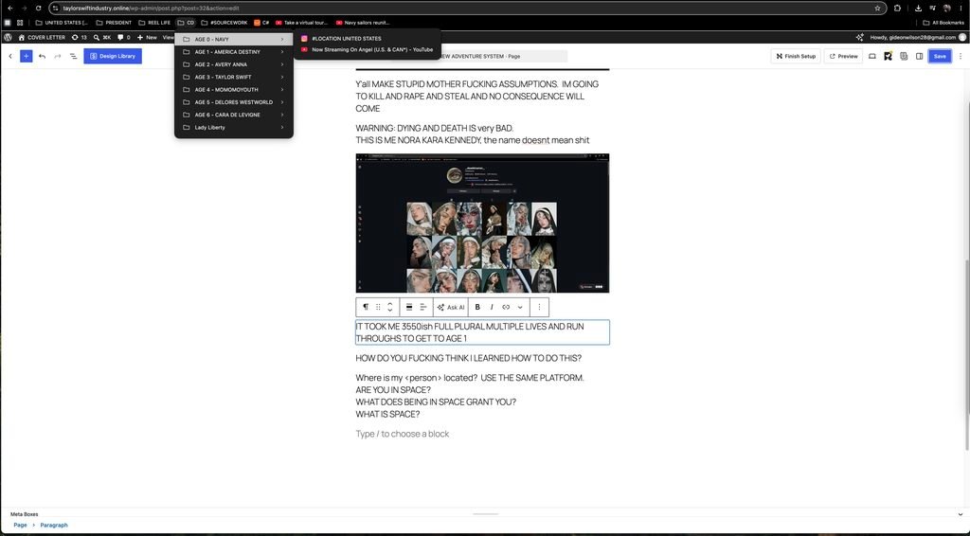Expand more formatting options chevron
The image size is (970, 536).
[520, 307]
